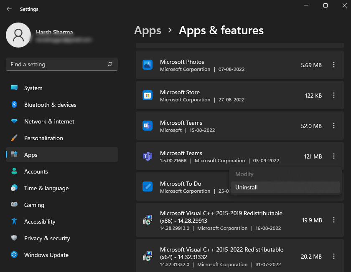Click the back arrow in Settings header

tap(9, 9)
